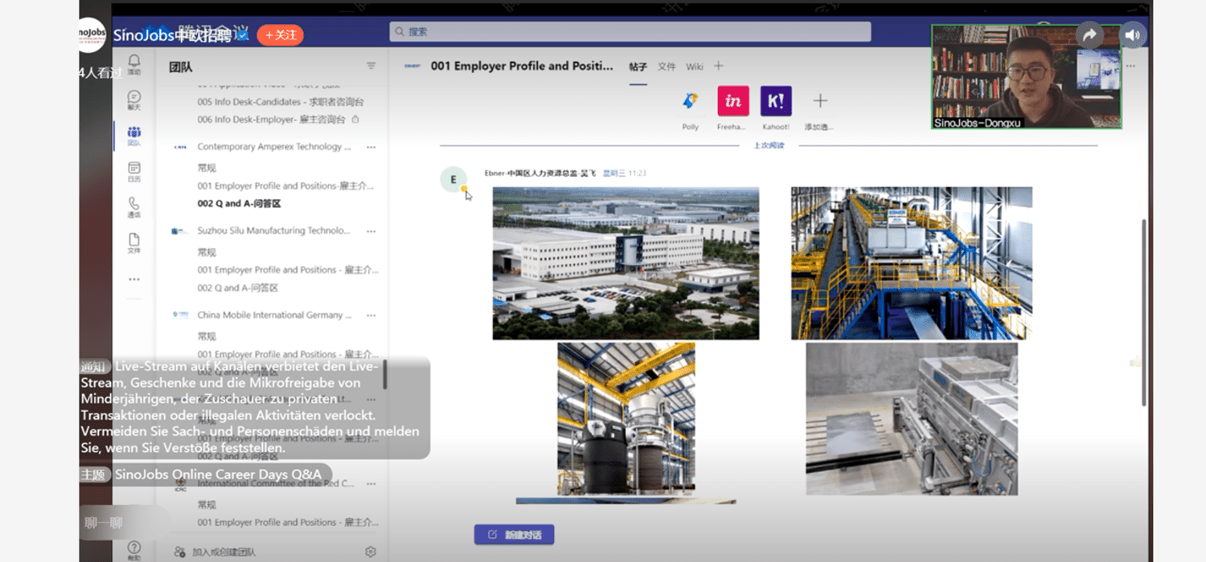The height and width of the screenshot is (562, 1206).
Task: Click the SinoJobs Online Career Days Q&A topic
Action: (218, 474)
